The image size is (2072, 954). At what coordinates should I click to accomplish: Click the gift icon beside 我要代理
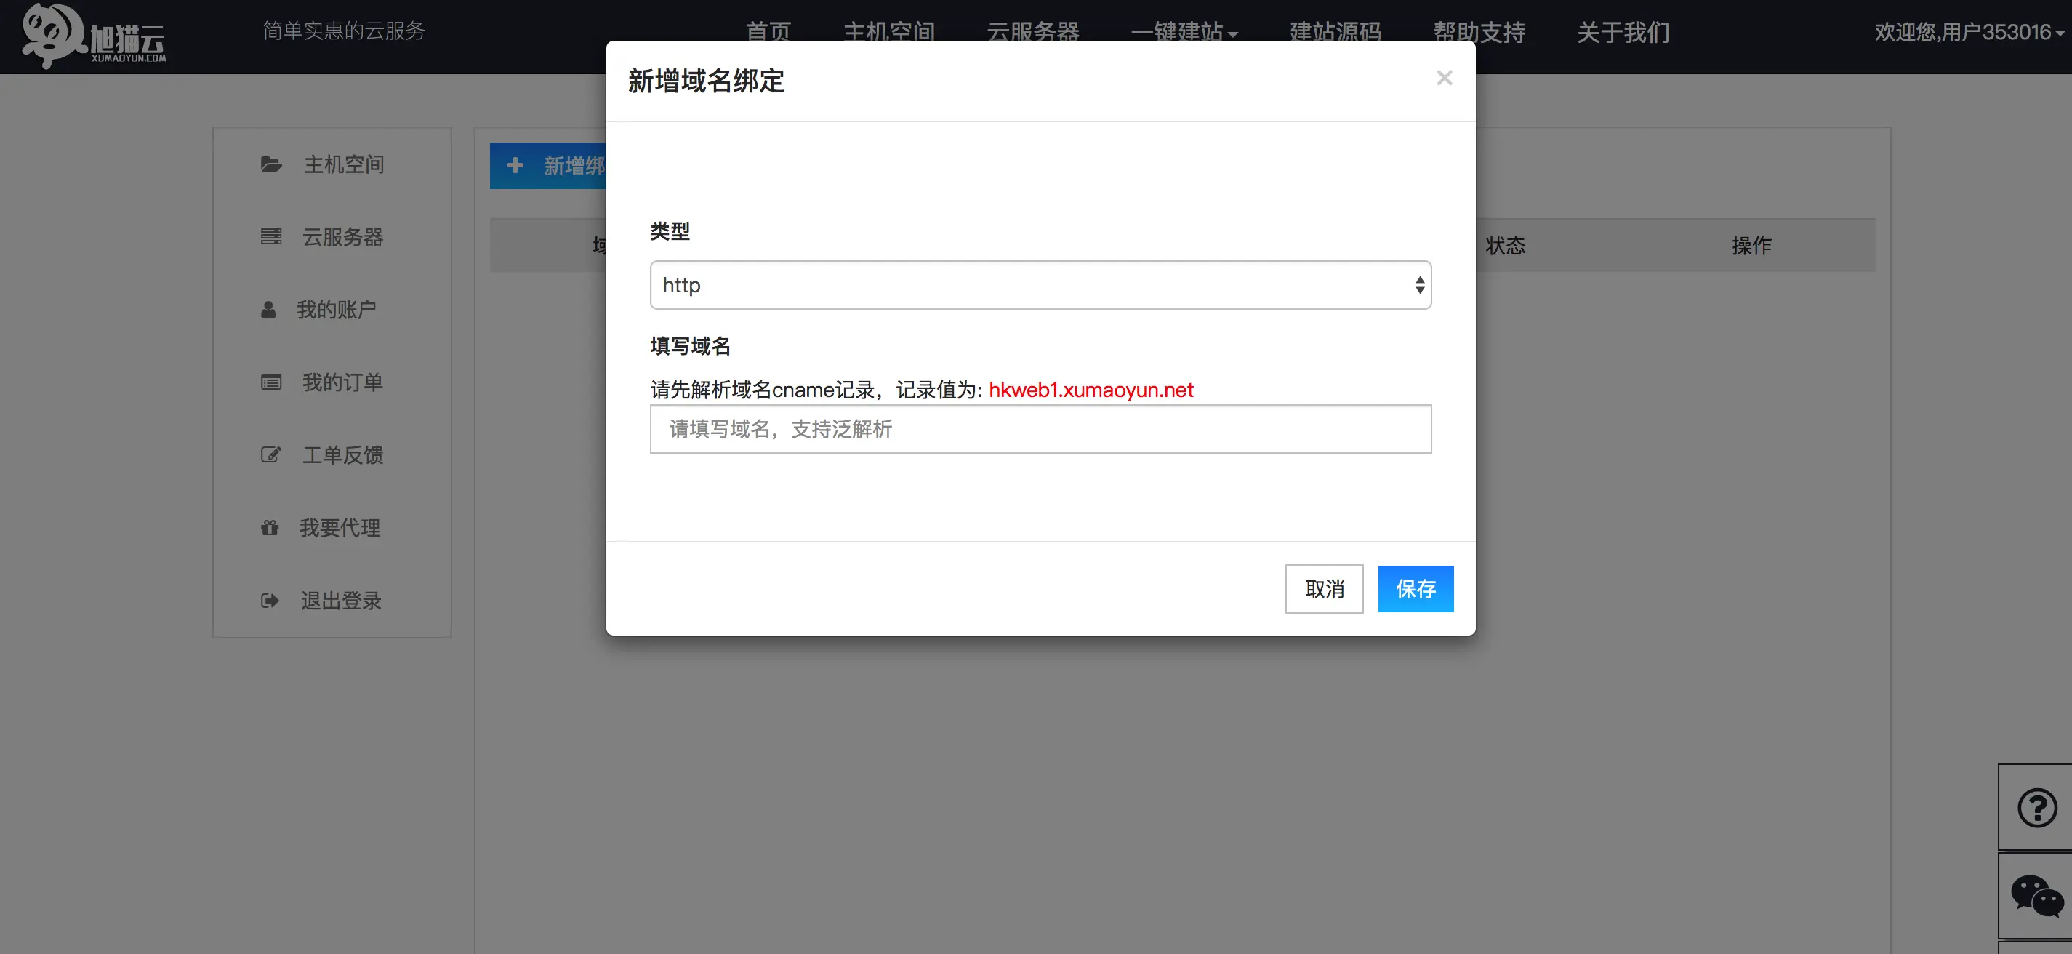(270, 528)
